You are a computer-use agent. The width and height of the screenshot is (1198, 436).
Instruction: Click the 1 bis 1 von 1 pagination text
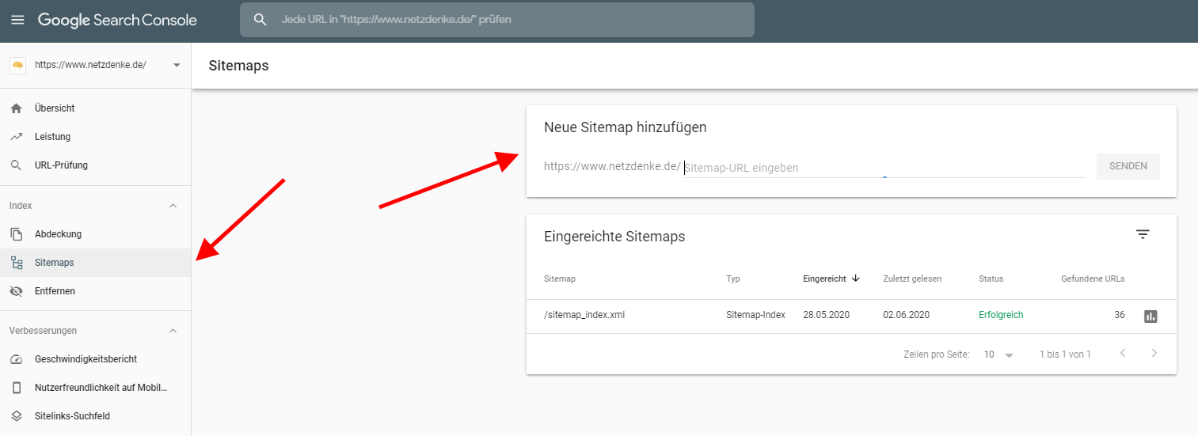point(1065,354)
